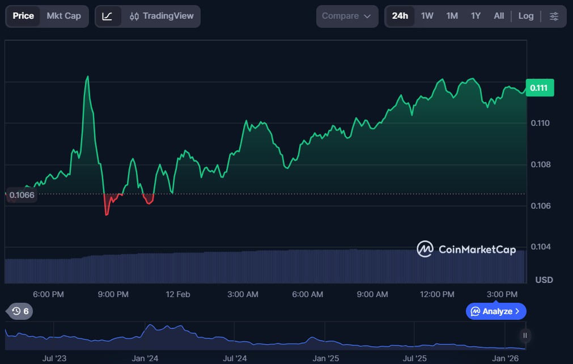
Task: Click the 0.1066 opening price label
Action: (x=22, y=195)
